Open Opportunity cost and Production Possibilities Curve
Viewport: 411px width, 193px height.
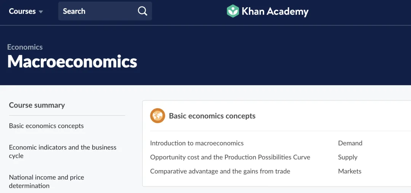click(230, 157)
